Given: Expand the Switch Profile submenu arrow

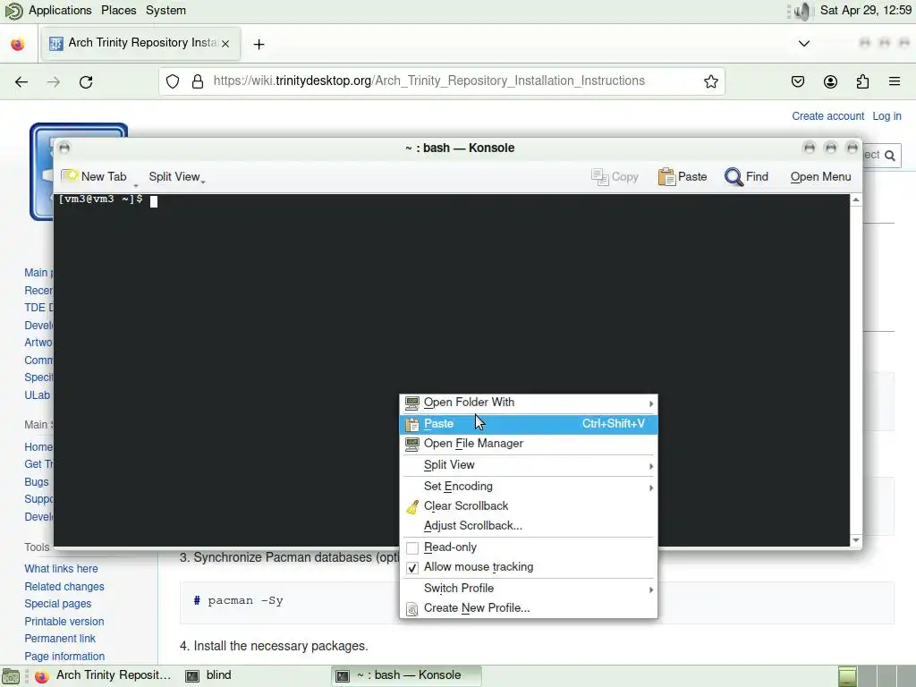Looking at the screenshot, I should point(651,589).
